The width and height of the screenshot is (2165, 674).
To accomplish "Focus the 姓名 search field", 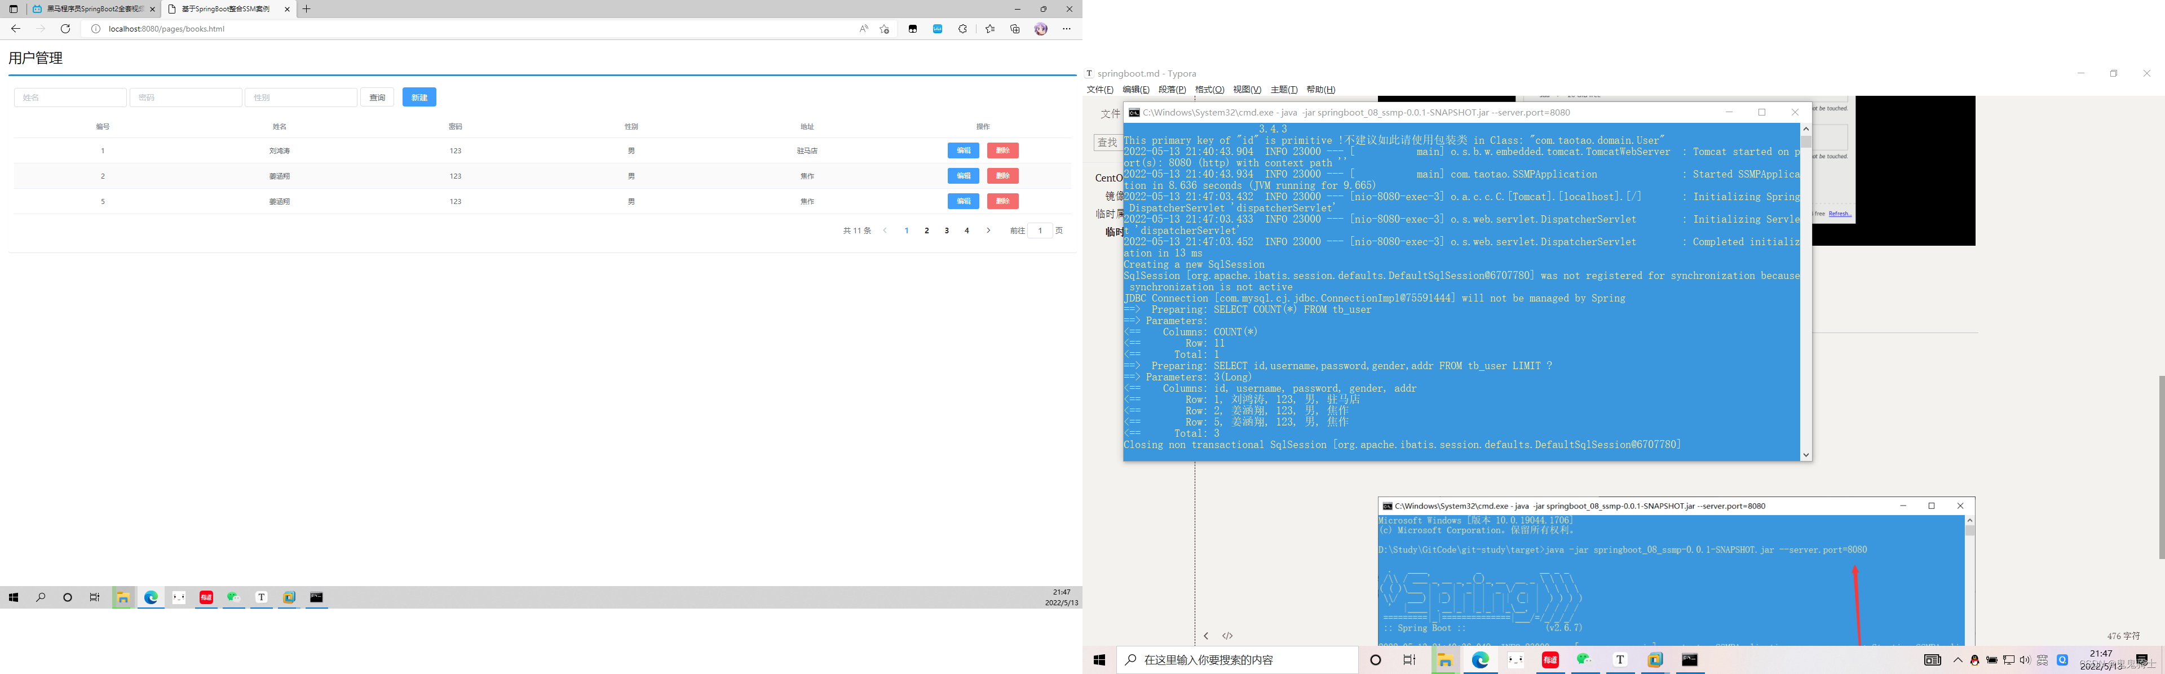I will [70, 97].
